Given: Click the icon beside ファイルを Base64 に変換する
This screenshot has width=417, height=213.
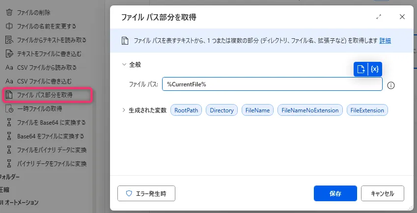Looking at the screenshot, I should [9, 122].
